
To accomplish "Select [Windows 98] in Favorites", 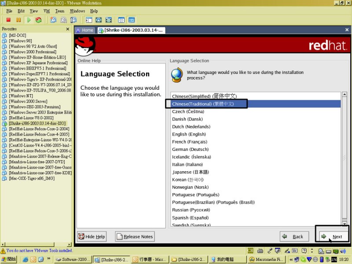I will [x=20, y=41].
